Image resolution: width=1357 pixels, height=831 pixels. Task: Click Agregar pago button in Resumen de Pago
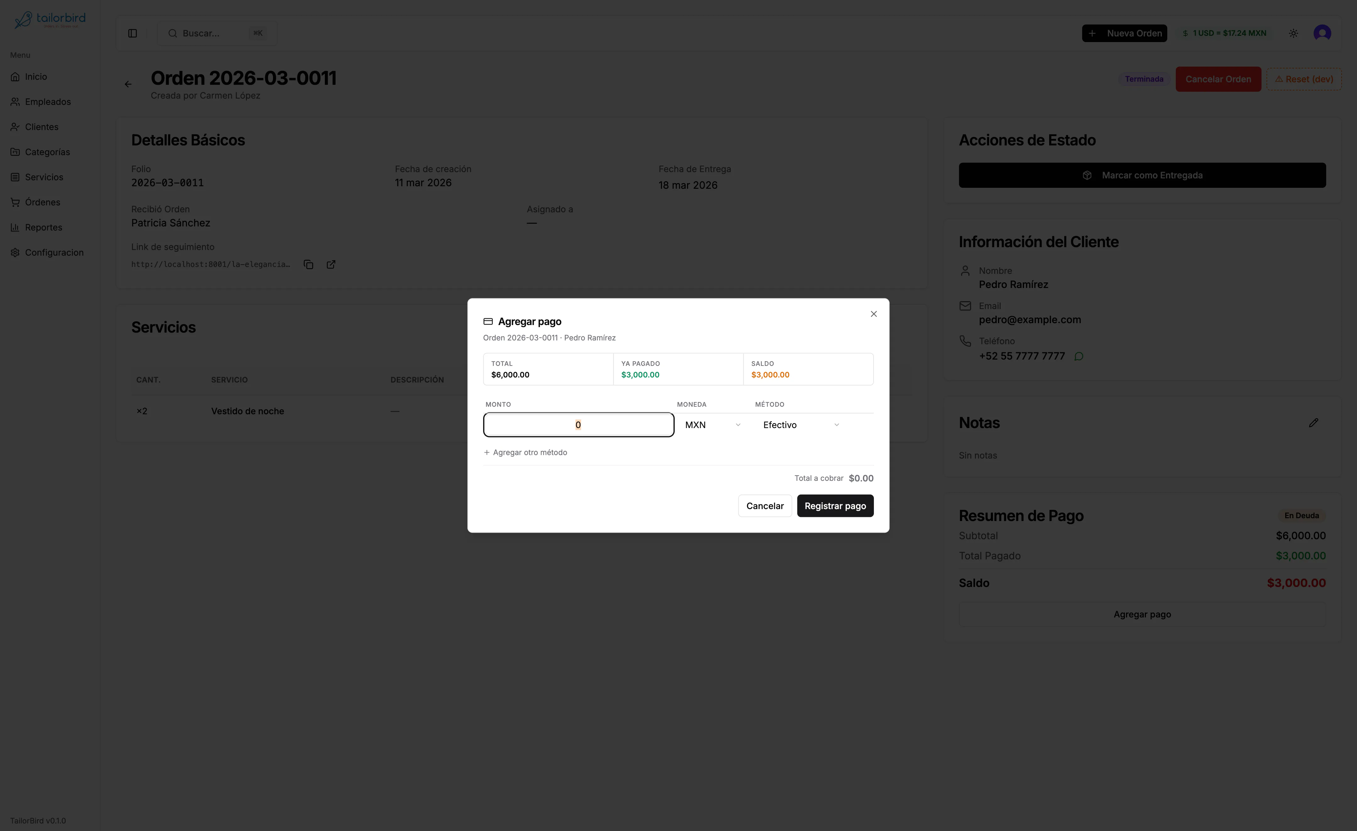click(x=1142, y=615)
